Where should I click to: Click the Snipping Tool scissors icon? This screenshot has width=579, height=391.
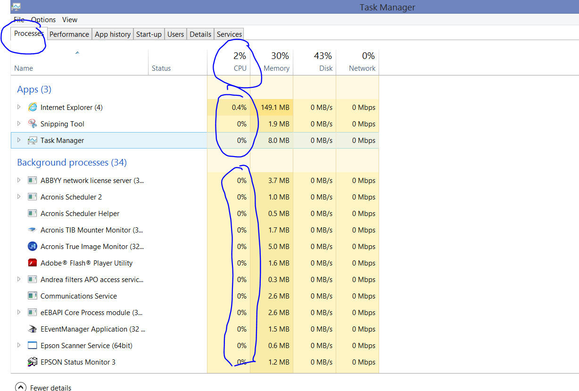(x=32, y=124)
